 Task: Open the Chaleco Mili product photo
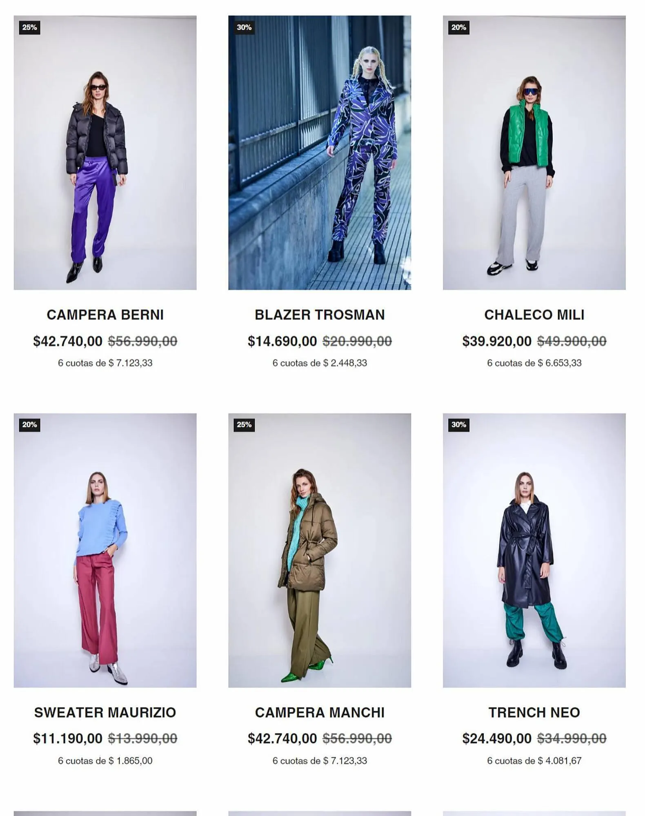coord(534,153)
